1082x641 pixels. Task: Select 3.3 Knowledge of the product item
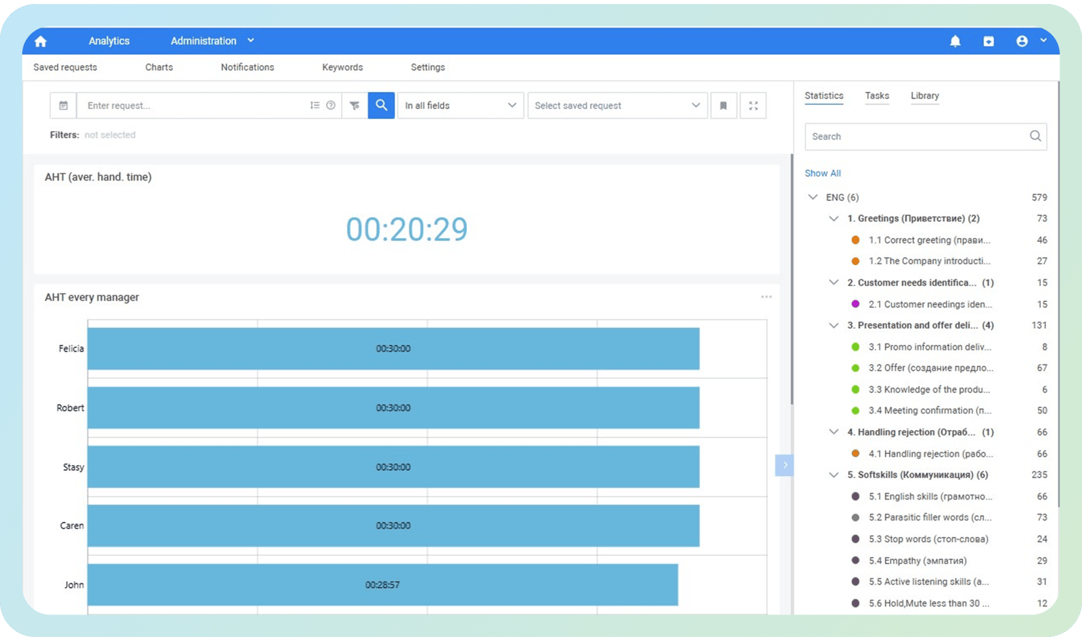929,389
